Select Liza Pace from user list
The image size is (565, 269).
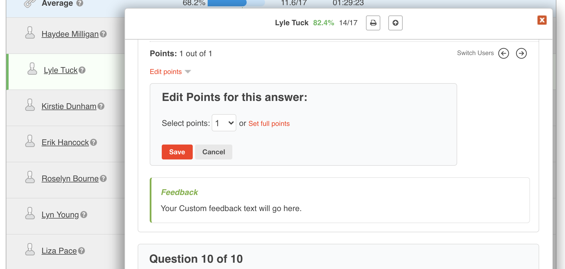[x=59, y=251]
